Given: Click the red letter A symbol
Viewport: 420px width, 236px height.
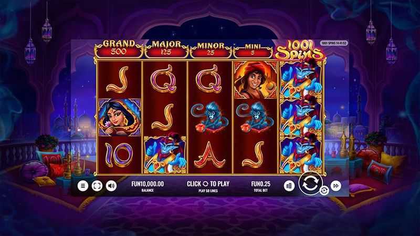Looking at the screenshot, I should point(209,155).
